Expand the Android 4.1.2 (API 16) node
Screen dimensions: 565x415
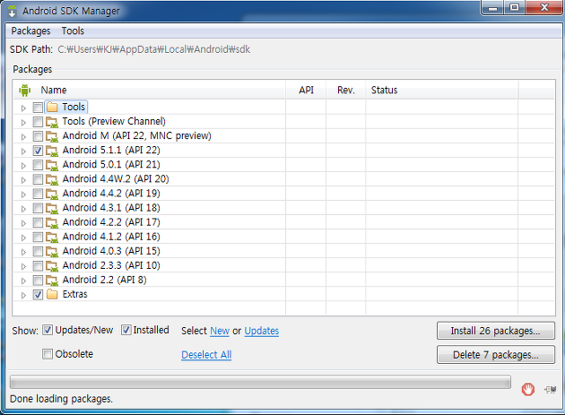[x=23, y=238]
